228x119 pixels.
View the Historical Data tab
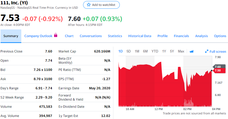[x=140, y=36]
